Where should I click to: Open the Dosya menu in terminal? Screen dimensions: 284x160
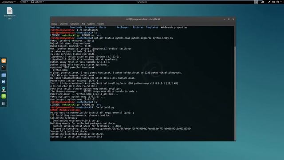pyautogui.click(x=54, y=24)
